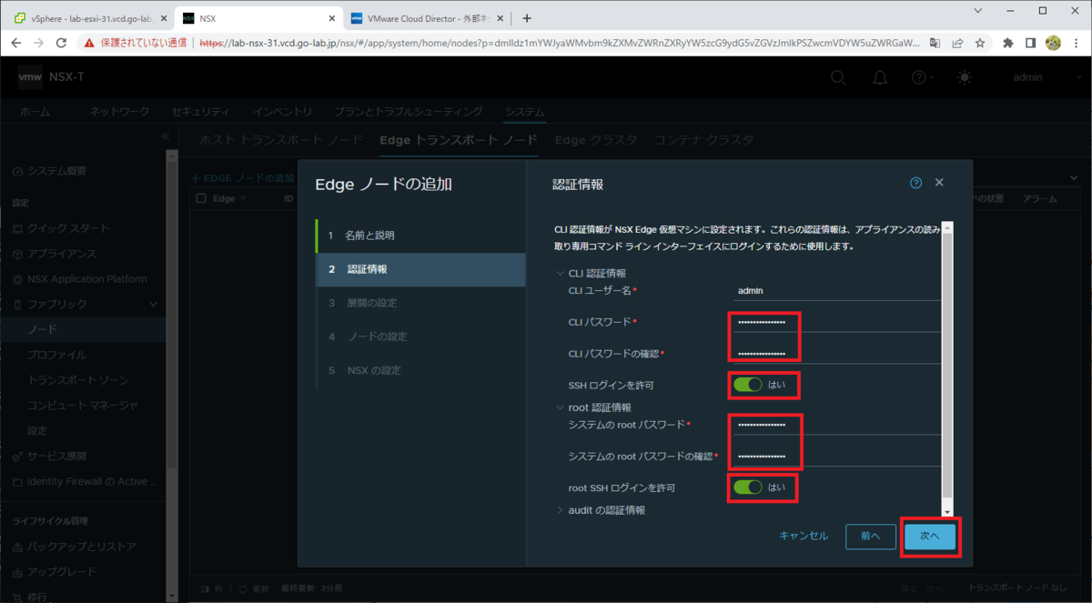
Task: Click the キャンセル link
Action: [804, 537]
